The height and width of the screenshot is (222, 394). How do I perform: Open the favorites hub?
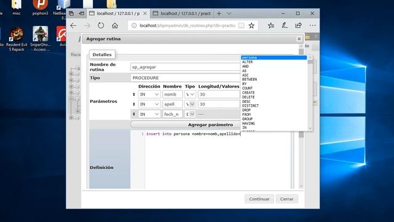point(271,25)
